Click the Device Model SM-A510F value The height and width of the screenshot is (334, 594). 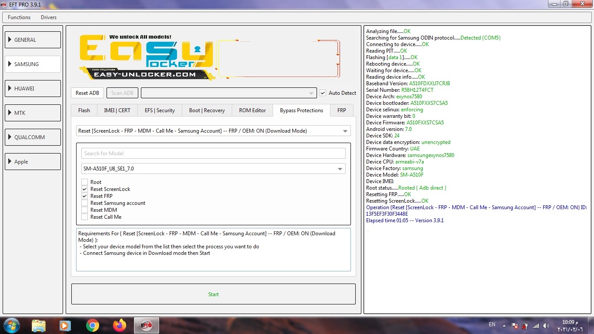coord(411,175)
